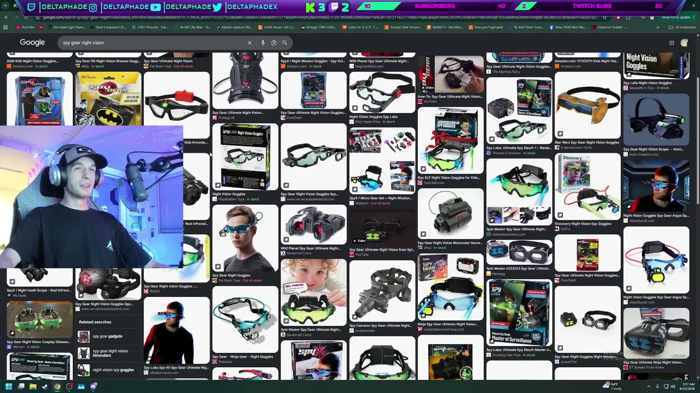The height and width of the screenshot is (393, 700).
Task: Open 'Spy Gear - Ninja Gear - Night Goggles' image
Action: [245, 320]
